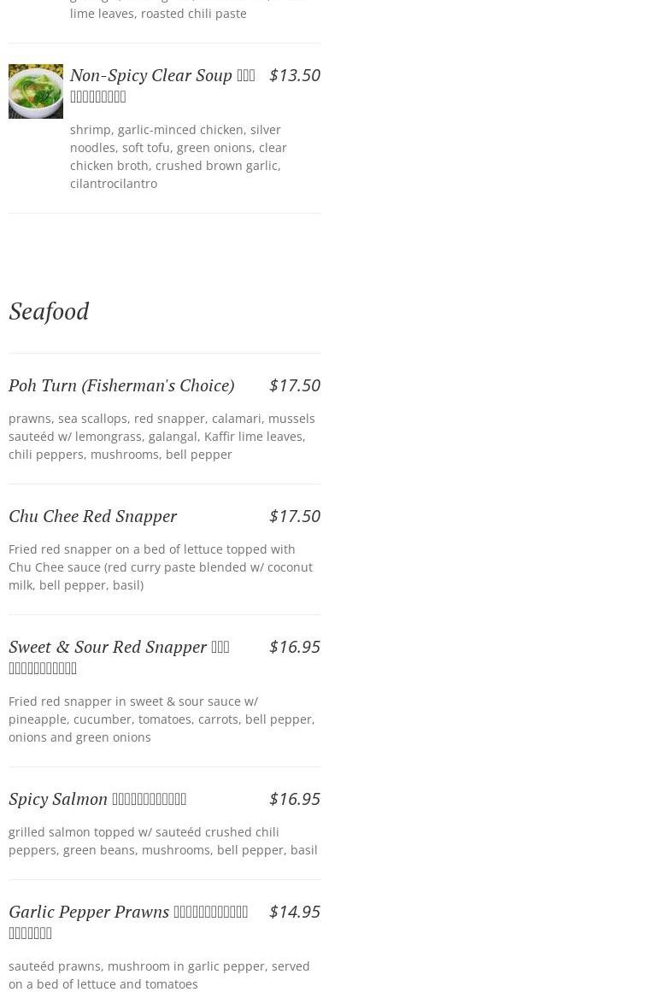The image size is (658, 992).
Task: Open Poh Turn (Fisherman's Choice) item
Action: tap(121, 385)
